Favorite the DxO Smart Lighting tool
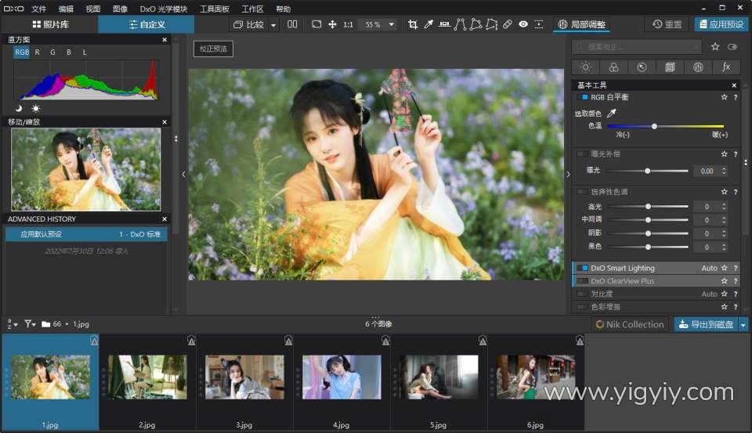The width and height of the screenshot is (752, 433). point(724,268)
